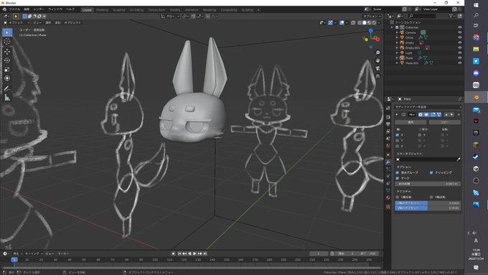Viewport: 488px width, 275px height.
Task: Click the viewport pan hand icon
Action: tap(377, 60)
